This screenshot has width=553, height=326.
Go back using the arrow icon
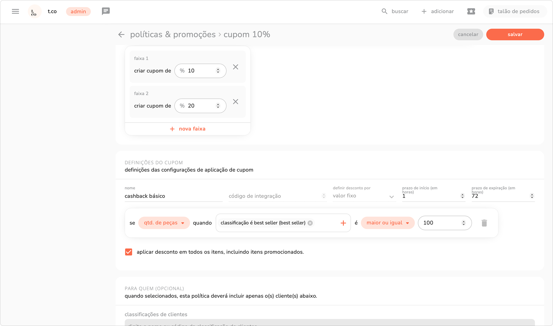pos(121,34)
